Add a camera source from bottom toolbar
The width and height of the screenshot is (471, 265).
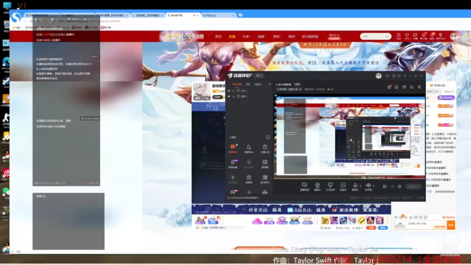point(317,187)
